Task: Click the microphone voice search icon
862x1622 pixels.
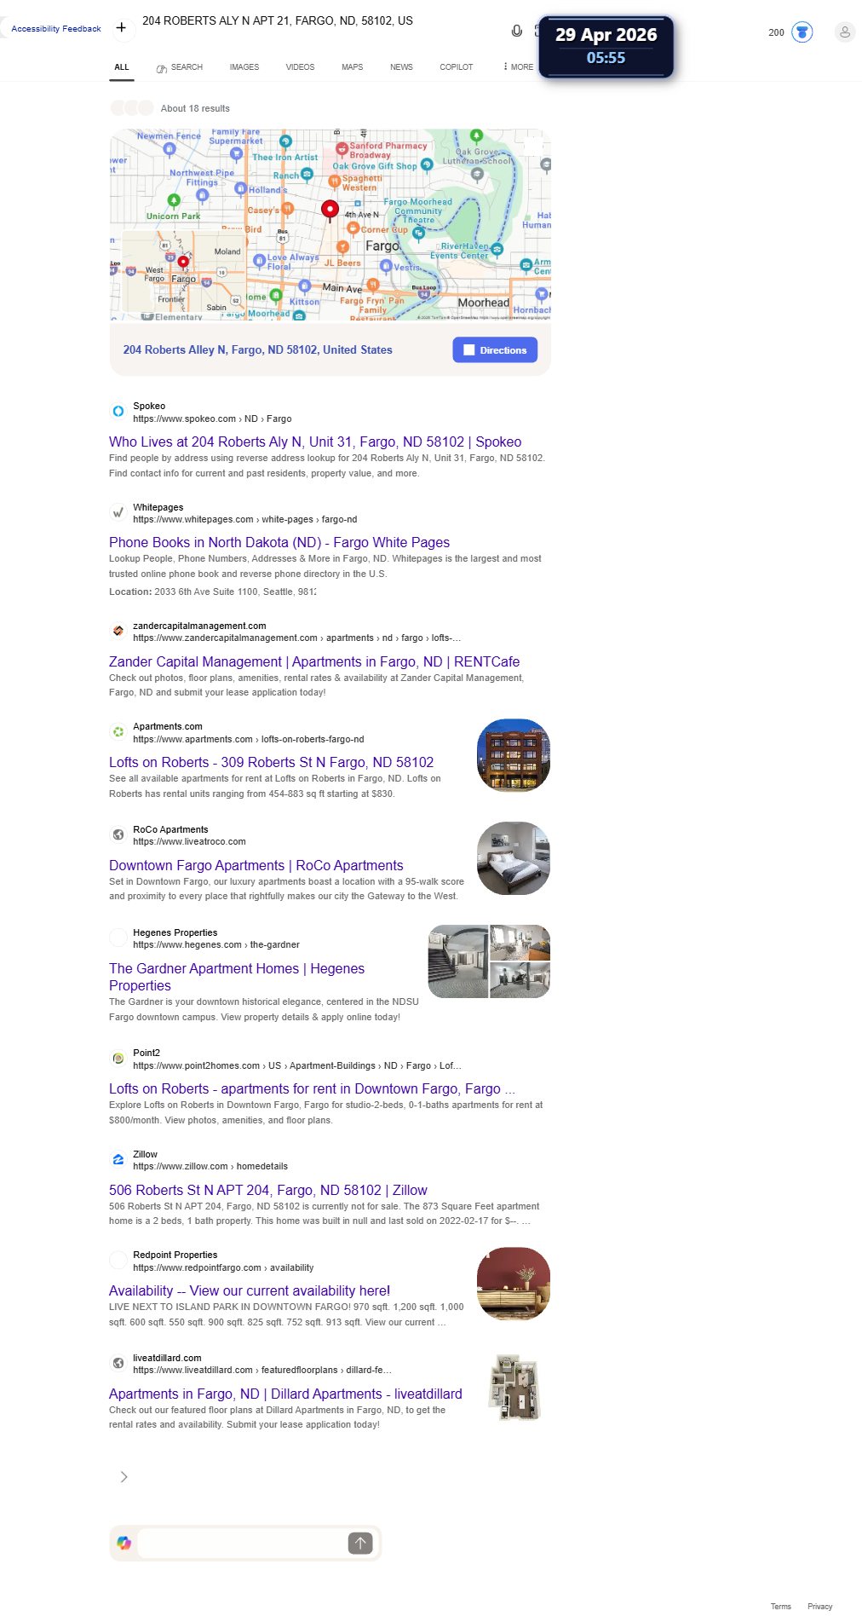Action: pos(516,31)
